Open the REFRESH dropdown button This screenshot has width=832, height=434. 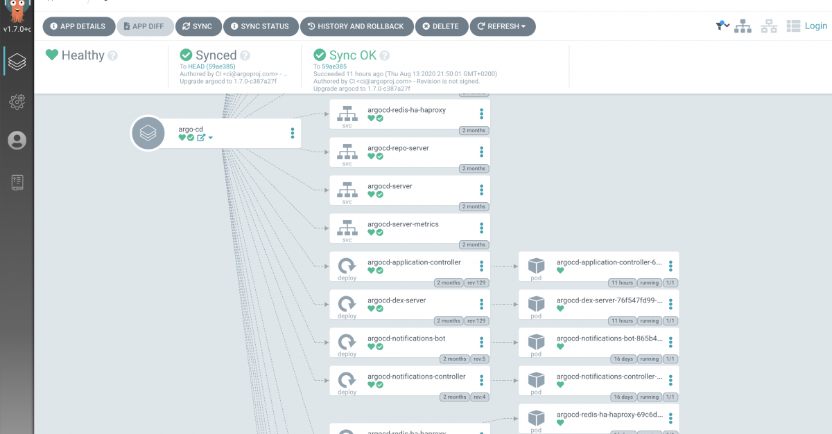tap(503, 26)
